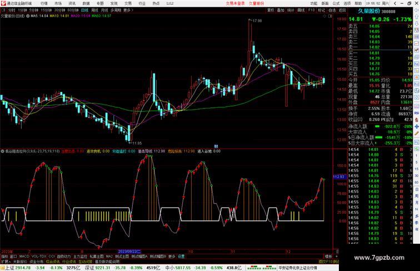Image resolution: width=420 pixels, height=271 pixels.
Task: Toggle 叠加 overlay option
Action: (281, 10)
